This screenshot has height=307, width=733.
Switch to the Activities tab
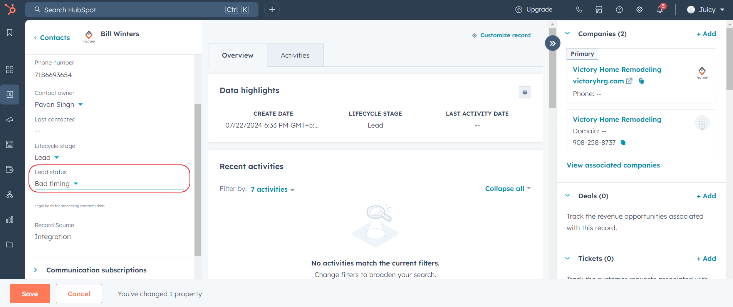pos(295,55)
